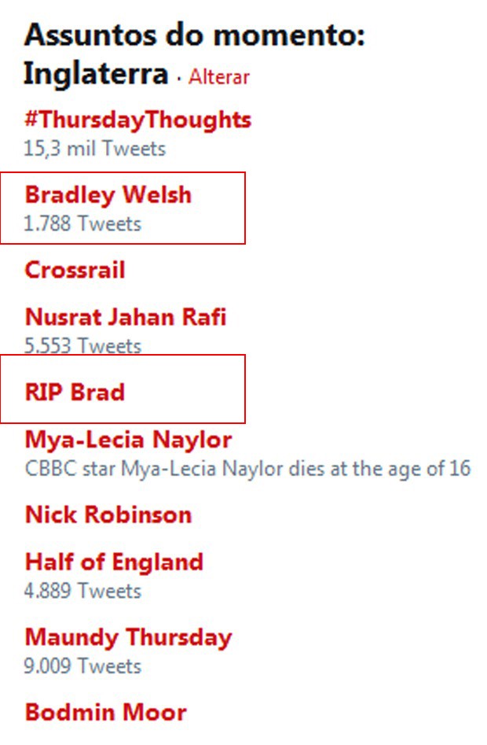Click the 9.009 Tweets count
The image size is (487, 745).
(82, 666)
